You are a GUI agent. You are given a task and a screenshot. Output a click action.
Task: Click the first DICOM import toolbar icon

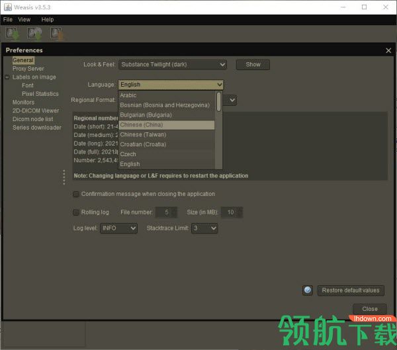click(x=13, y=34)
